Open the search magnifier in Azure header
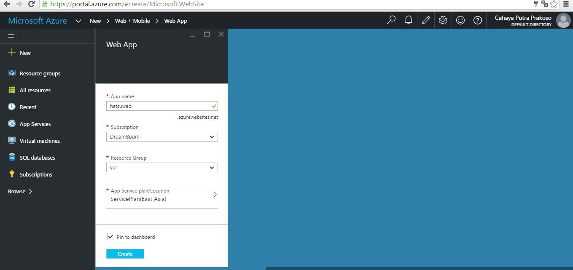 pos(391,20)
